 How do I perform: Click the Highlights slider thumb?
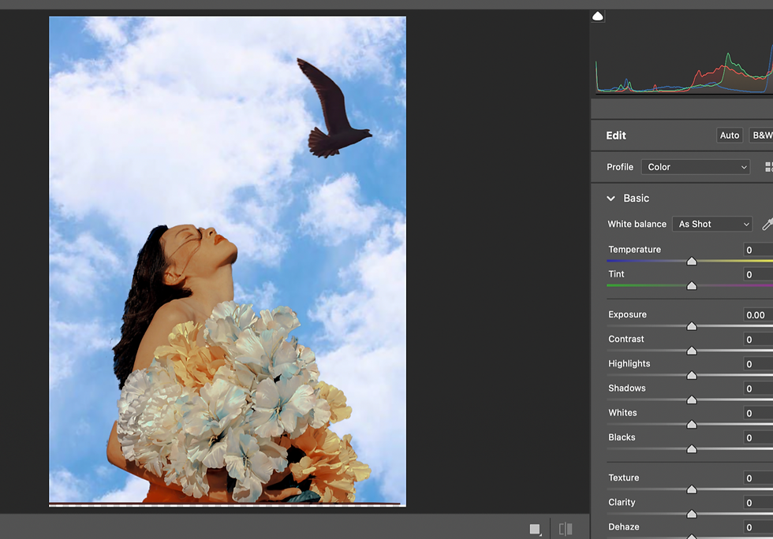[692, 375]
